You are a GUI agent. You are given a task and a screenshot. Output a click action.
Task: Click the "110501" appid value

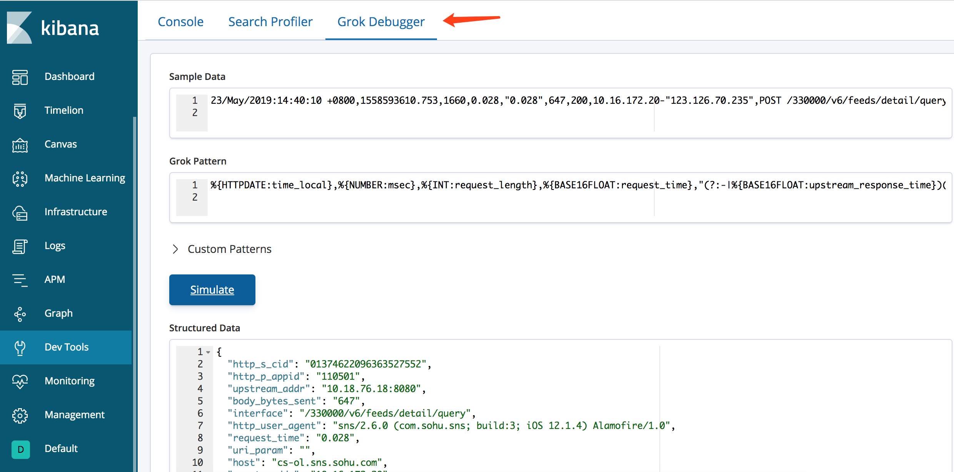338,377
